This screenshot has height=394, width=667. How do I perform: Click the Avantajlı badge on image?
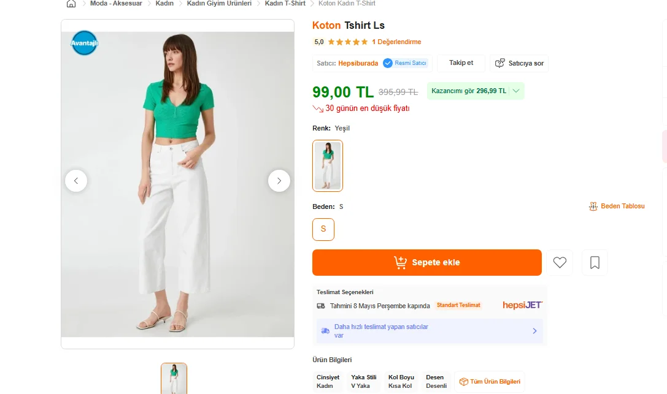(x=84, y=43)
